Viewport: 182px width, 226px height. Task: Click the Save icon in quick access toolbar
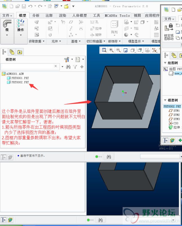click(24, 6)
